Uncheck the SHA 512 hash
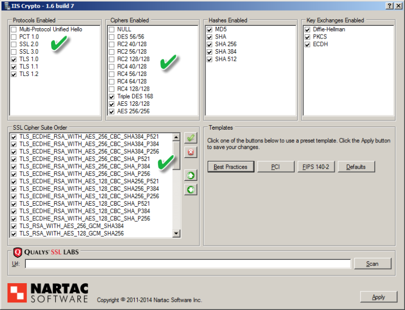 tap(210, 59)
